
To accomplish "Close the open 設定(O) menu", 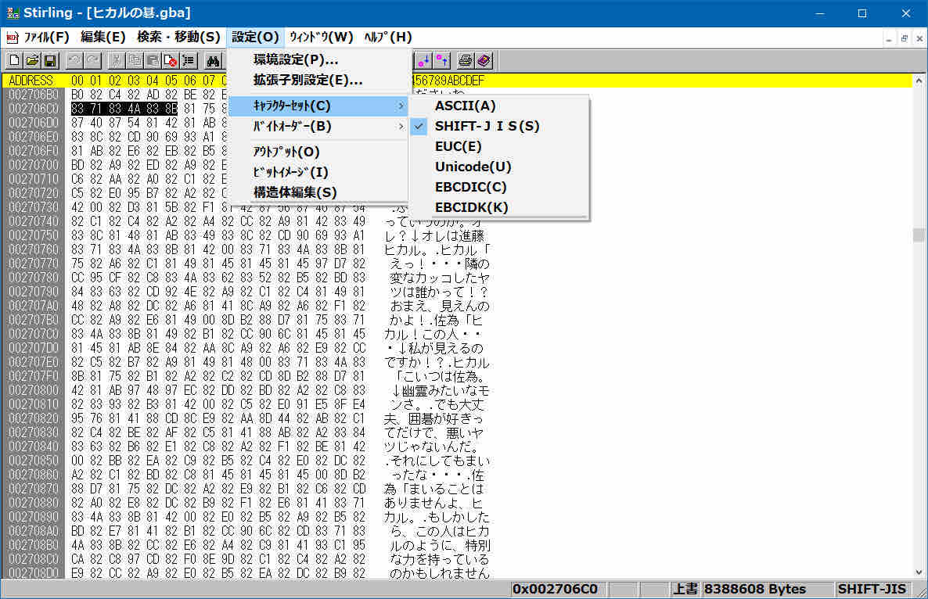I will pos(255,38).
